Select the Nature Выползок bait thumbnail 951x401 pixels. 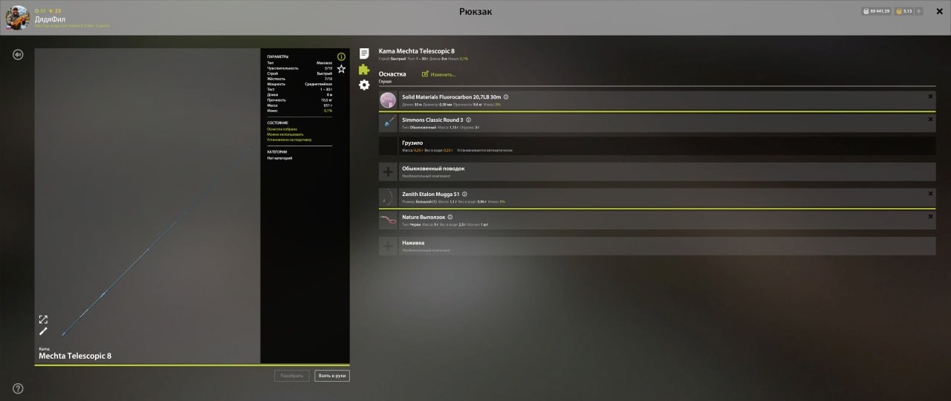388,221
